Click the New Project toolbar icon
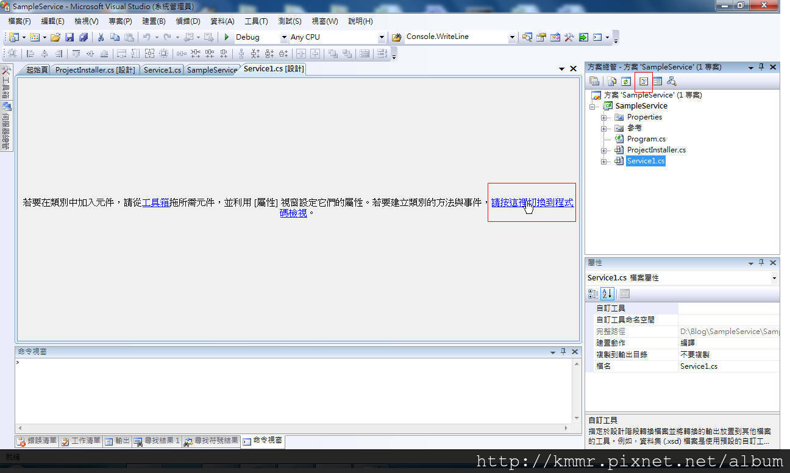The width and height of the screenshot is (790, 473). click(13, 37)
